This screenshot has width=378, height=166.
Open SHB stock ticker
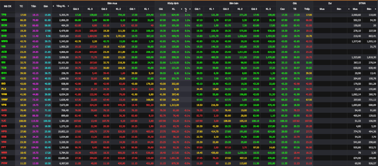coord(4,36)
